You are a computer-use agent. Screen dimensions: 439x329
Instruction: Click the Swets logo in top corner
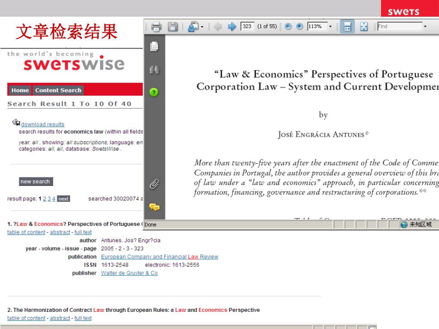(404, 12)
